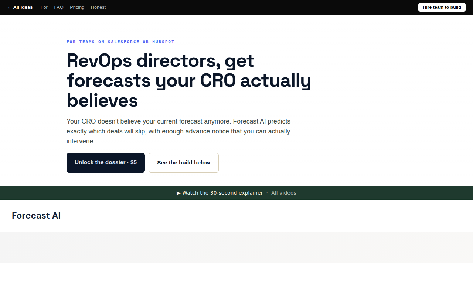The height and width of the screenshot is (295, 473).
Task: Click the gray empty panel below Forecast AI
Action: point(236,247)
